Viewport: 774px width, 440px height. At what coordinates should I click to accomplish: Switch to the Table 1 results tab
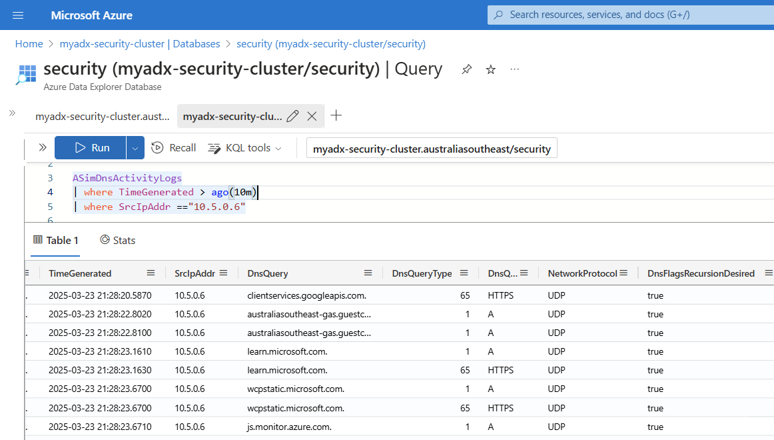55,241
